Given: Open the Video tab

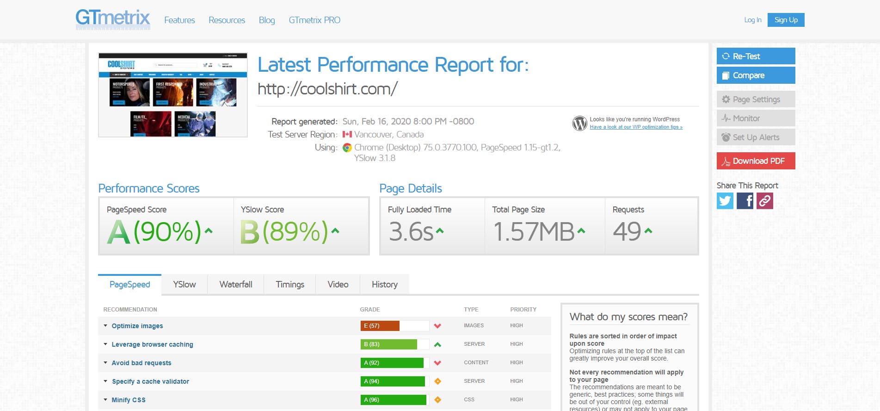Looking at the screenshot, I should click(x=338, y=285).
